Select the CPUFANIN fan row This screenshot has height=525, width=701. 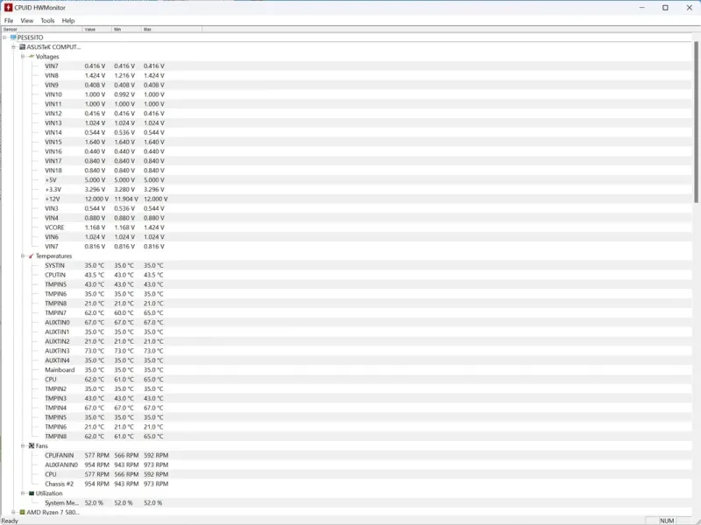click(x=106, y=455)
